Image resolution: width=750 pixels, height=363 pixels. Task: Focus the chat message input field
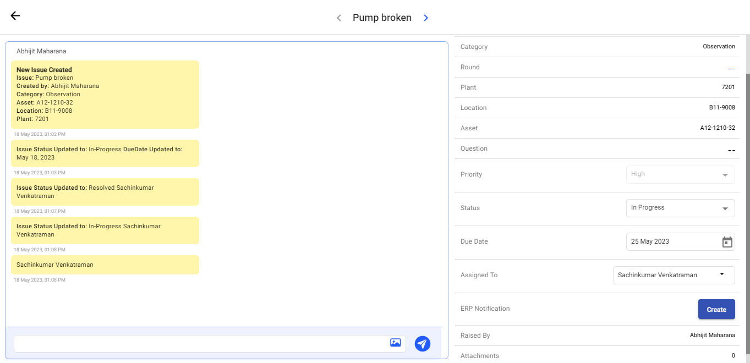tap(201, 343)
